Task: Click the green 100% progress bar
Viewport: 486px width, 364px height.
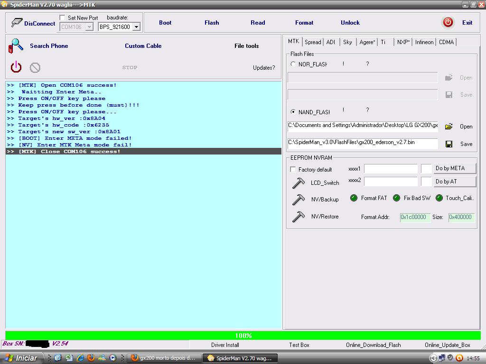Action: pyautogui.click(x=243, y=336)
